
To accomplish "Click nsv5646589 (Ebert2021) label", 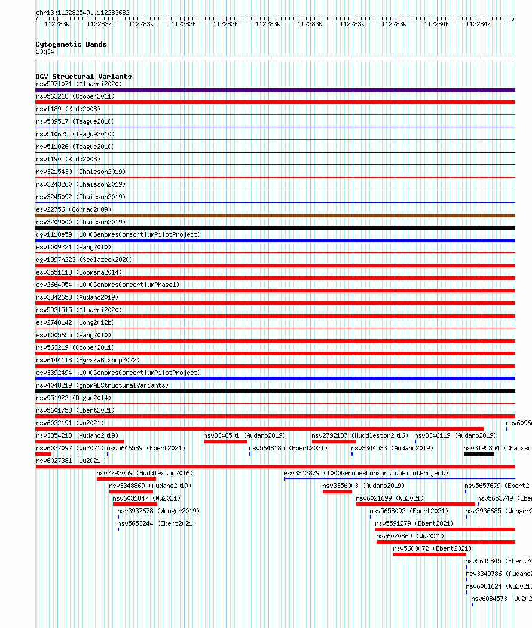I will click(146, 448).
